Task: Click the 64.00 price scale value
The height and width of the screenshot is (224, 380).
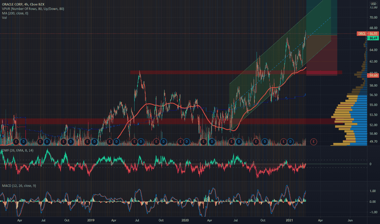Action: point(373,50)
